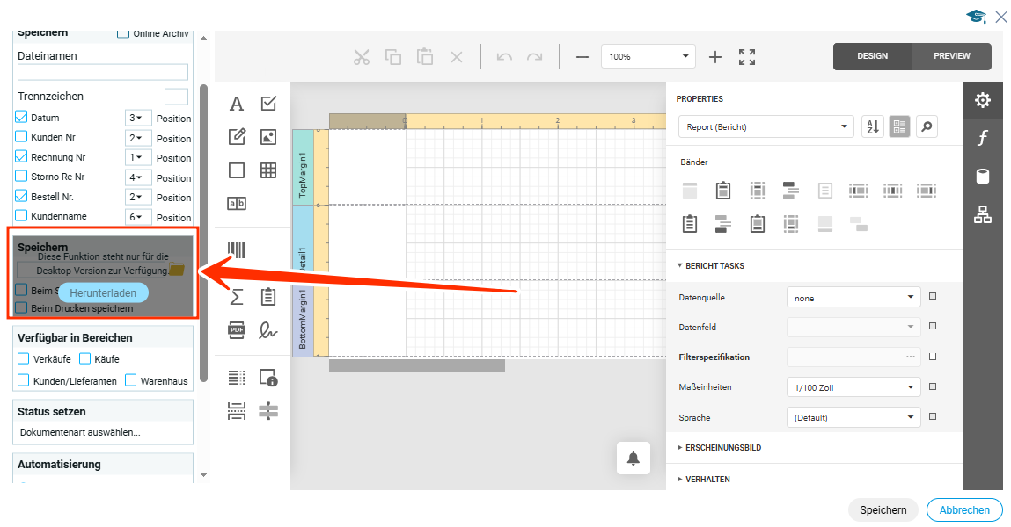This screenshot has height=527, width=1011.
Task: Click the Speichern button at bottom
Action: 883,510
